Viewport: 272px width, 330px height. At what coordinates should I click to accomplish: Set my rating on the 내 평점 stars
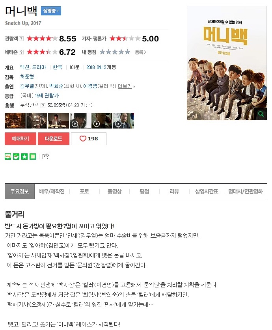click(115, 52)
